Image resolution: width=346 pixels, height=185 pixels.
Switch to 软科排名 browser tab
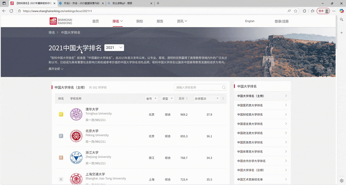click(x=33, y=3)
